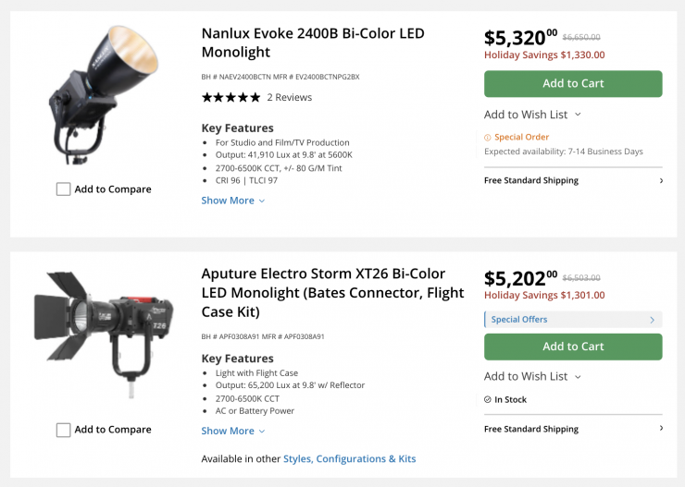Click the Special Offers arrow icon

point(652,320)
